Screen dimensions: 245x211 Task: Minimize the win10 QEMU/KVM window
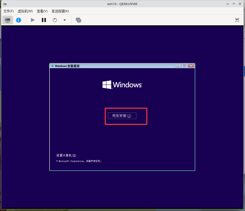tap(228, 4)
